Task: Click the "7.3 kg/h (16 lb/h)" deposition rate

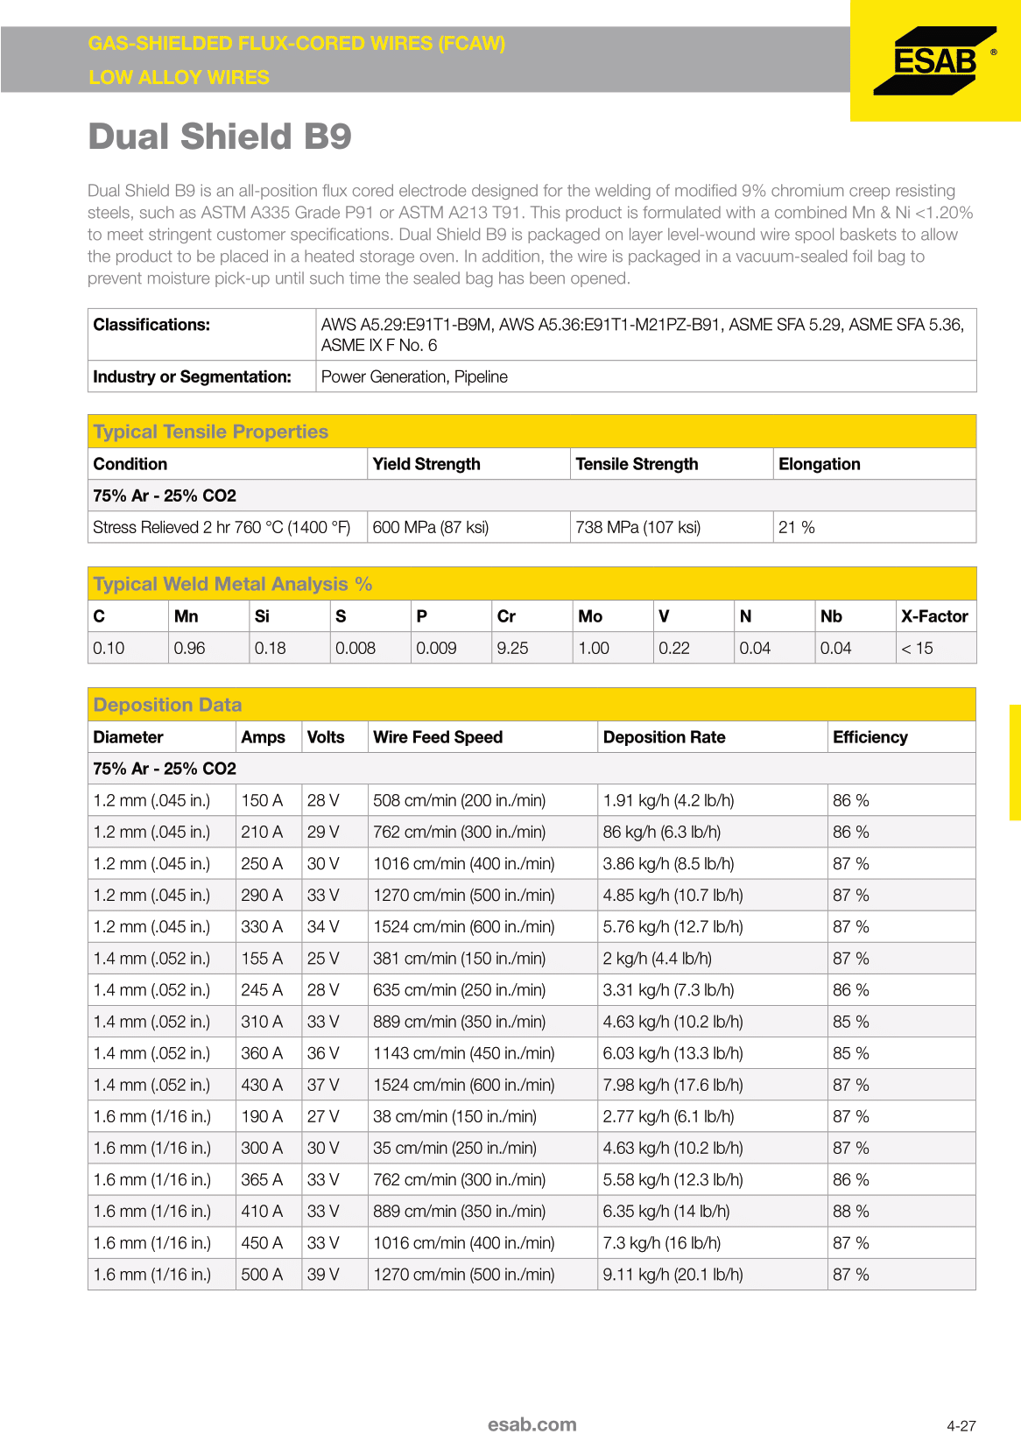Action: [x=662, y=1242]
